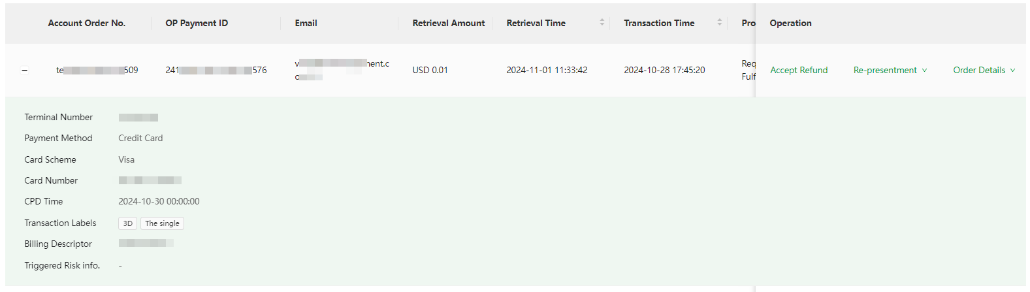Image resolution: width=1030 pixels, height=292 pixels.
Task: Collapse the expanded order row with minus icon
Action: click(x=25, y=71)
